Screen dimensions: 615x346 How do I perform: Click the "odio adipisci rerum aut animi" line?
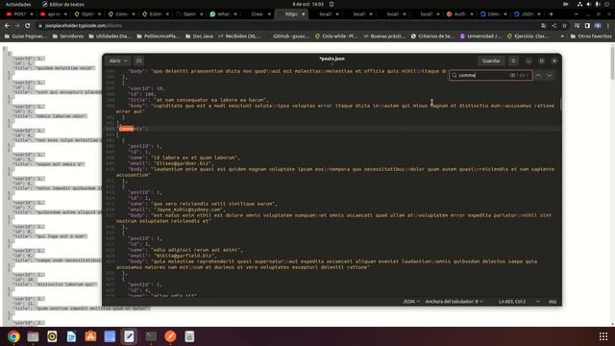click(x=185, y=250)
